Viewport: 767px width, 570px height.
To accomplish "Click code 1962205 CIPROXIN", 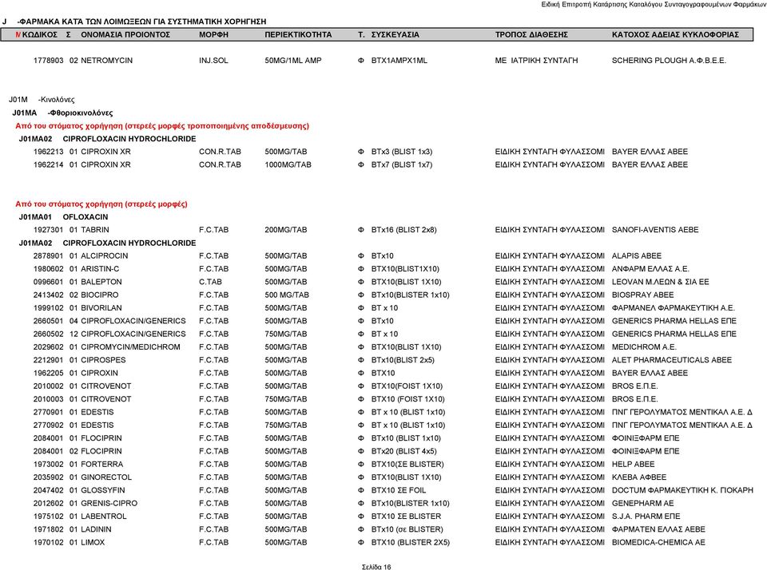I will [49, 373].
